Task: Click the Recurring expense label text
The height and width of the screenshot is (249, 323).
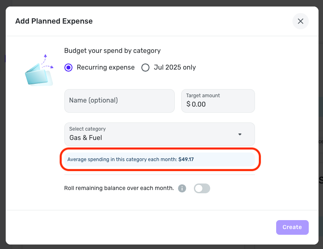Action: tap(105, 68)
